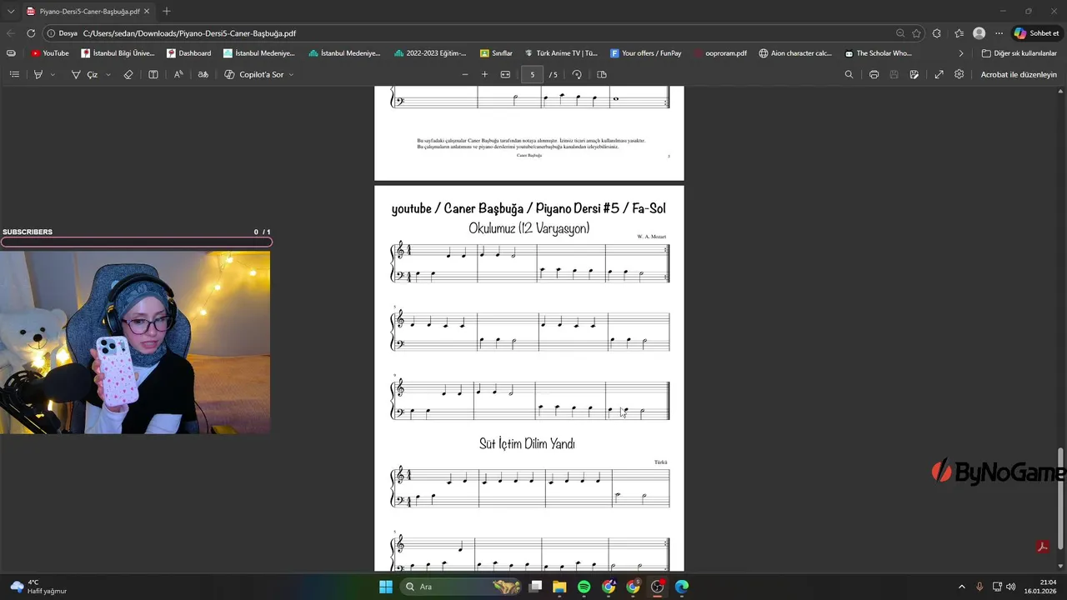Activate the read aloud icon
The image size is (1067, 600).
(178, 74)
